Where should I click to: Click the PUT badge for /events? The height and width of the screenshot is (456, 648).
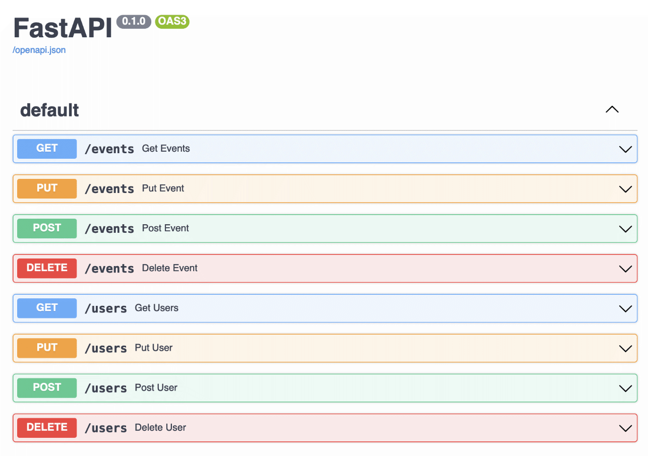click(x=47, y=188)
